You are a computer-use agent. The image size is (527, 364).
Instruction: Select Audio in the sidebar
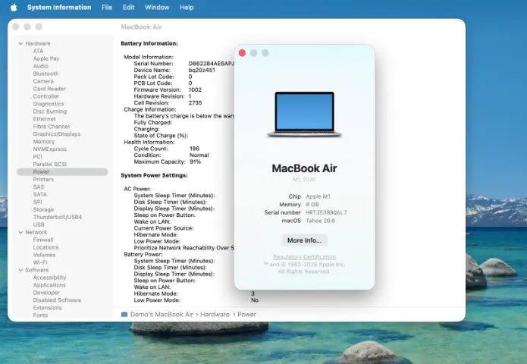point(41,66)
